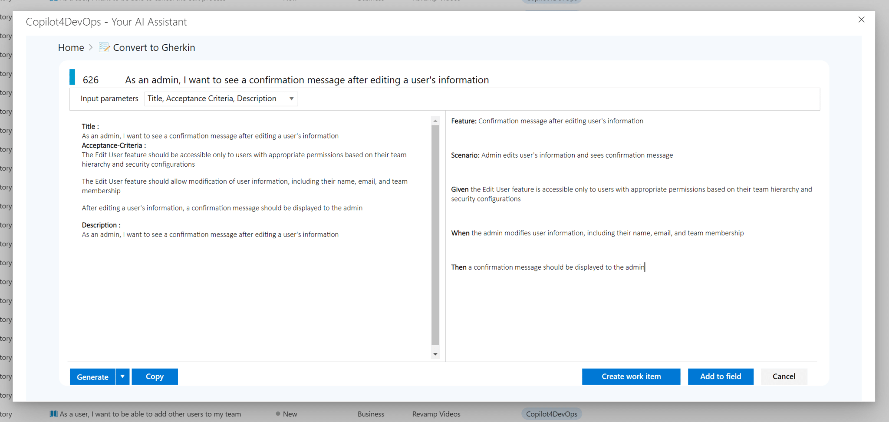Image resolution: width=889 pixels, height=422 pixels.
Task: Click Create work item button
Action: tap(631, 376)
